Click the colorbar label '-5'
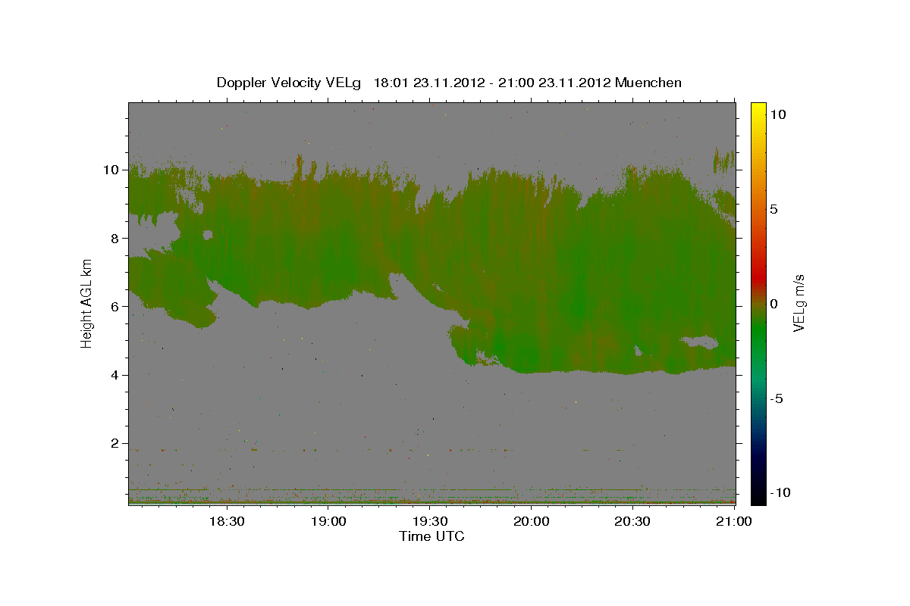This screenshot has width=910, height=606. coord(776,398)
